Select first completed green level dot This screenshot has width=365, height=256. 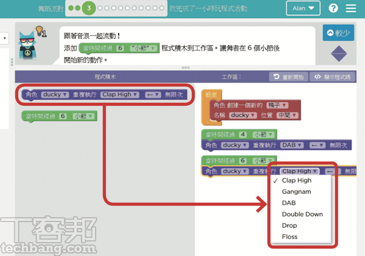(x=71, y=8)
